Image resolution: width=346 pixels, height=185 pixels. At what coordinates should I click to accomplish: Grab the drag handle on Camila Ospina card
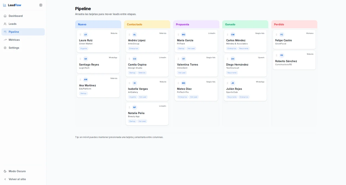129,59
